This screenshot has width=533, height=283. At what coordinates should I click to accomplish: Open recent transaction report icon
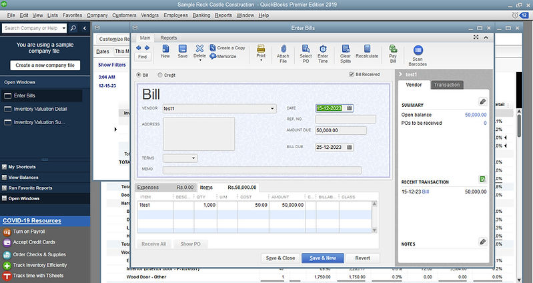pos(483,180)
